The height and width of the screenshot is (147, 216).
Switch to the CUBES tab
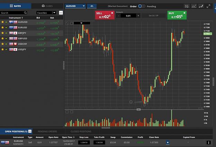(47, 6)
